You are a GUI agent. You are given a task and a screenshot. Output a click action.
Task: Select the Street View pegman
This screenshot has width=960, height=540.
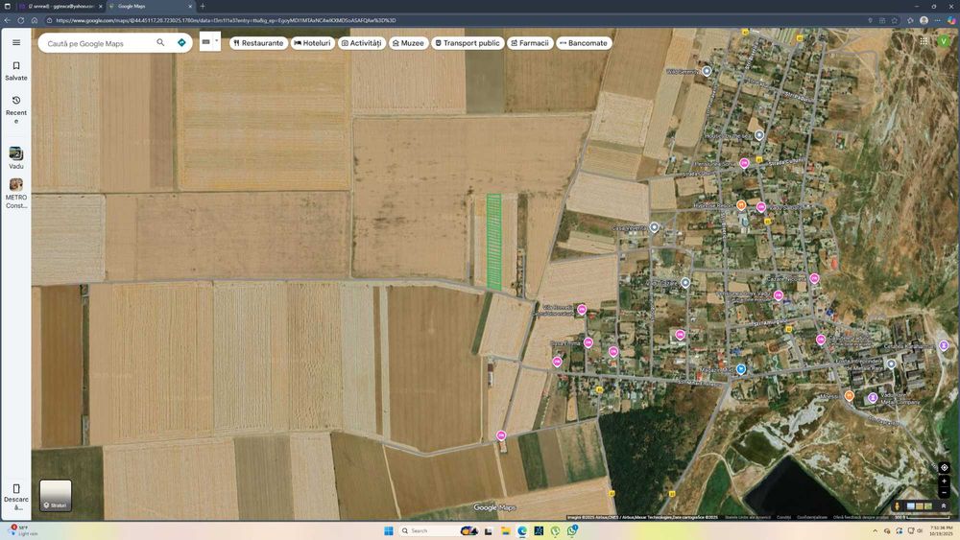(898, 505)
